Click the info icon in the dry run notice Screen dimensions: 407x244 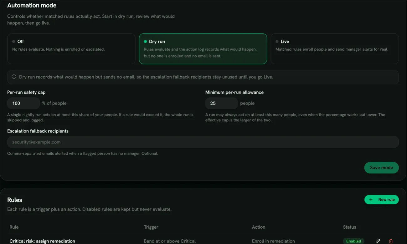(14, 77)
